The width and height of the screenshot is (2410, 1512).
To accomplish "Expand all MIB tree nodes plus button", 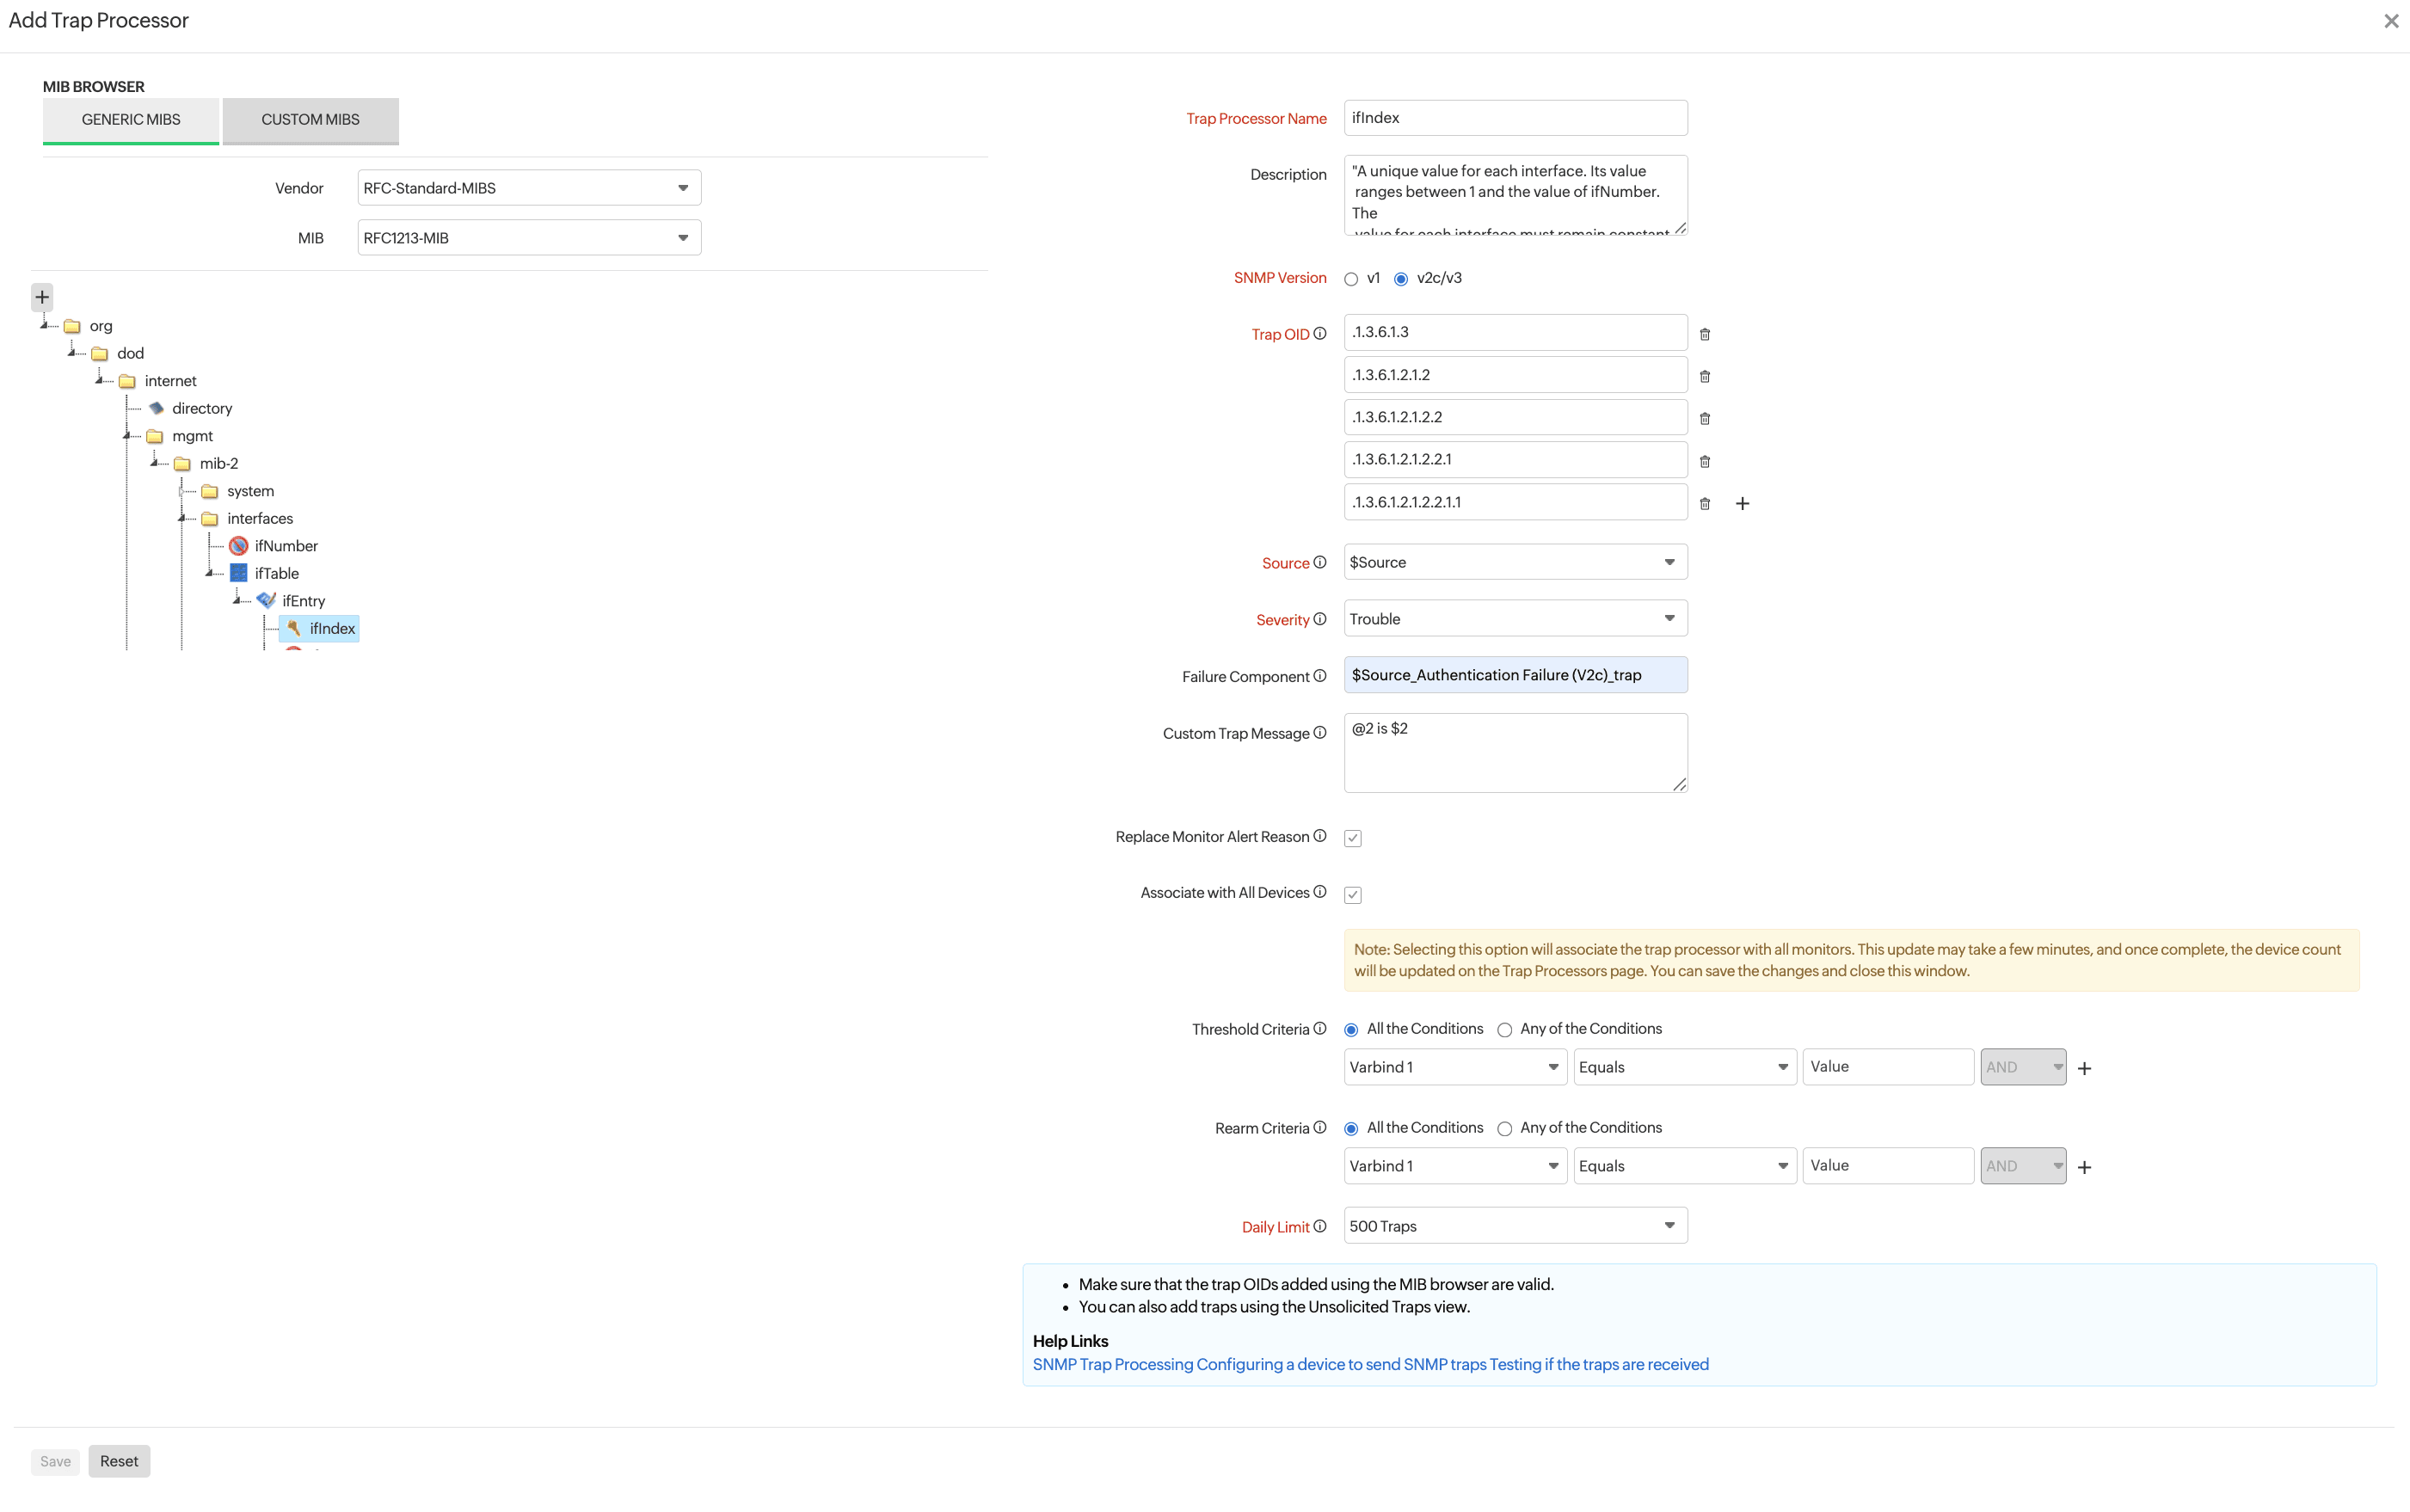I will coord(42,297).
